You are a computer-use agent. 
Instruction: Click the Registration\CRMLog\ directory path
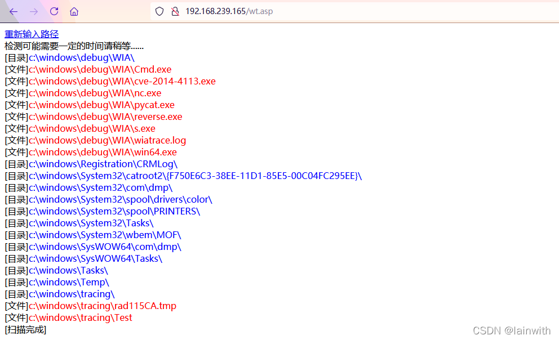pyautogui.click(x=103, y=164)
